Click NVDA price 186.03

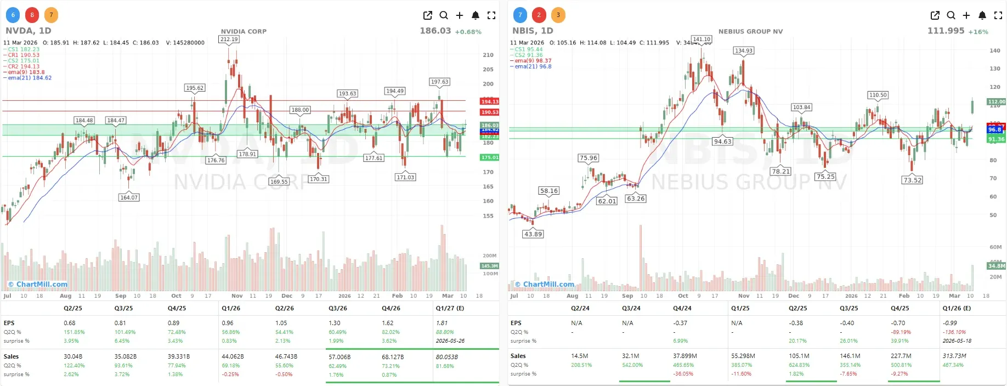tap(435, 31)
